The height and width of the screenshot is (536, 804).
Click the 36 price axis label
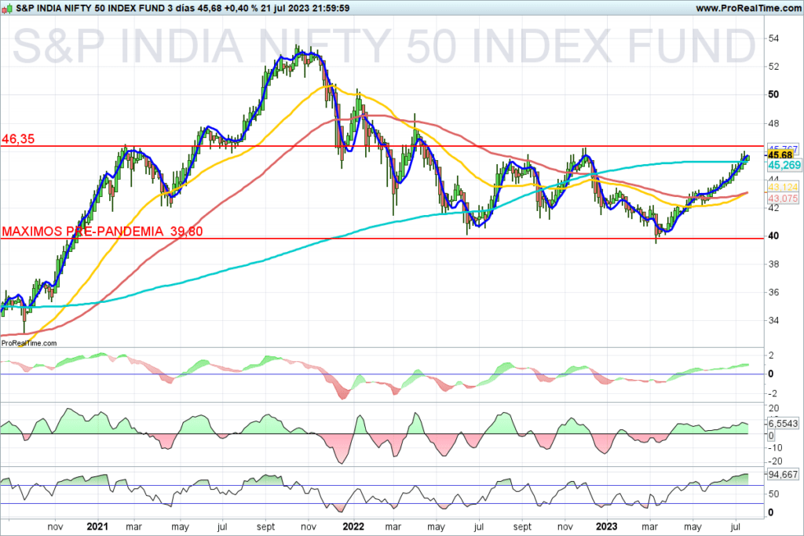click(773, 292)
